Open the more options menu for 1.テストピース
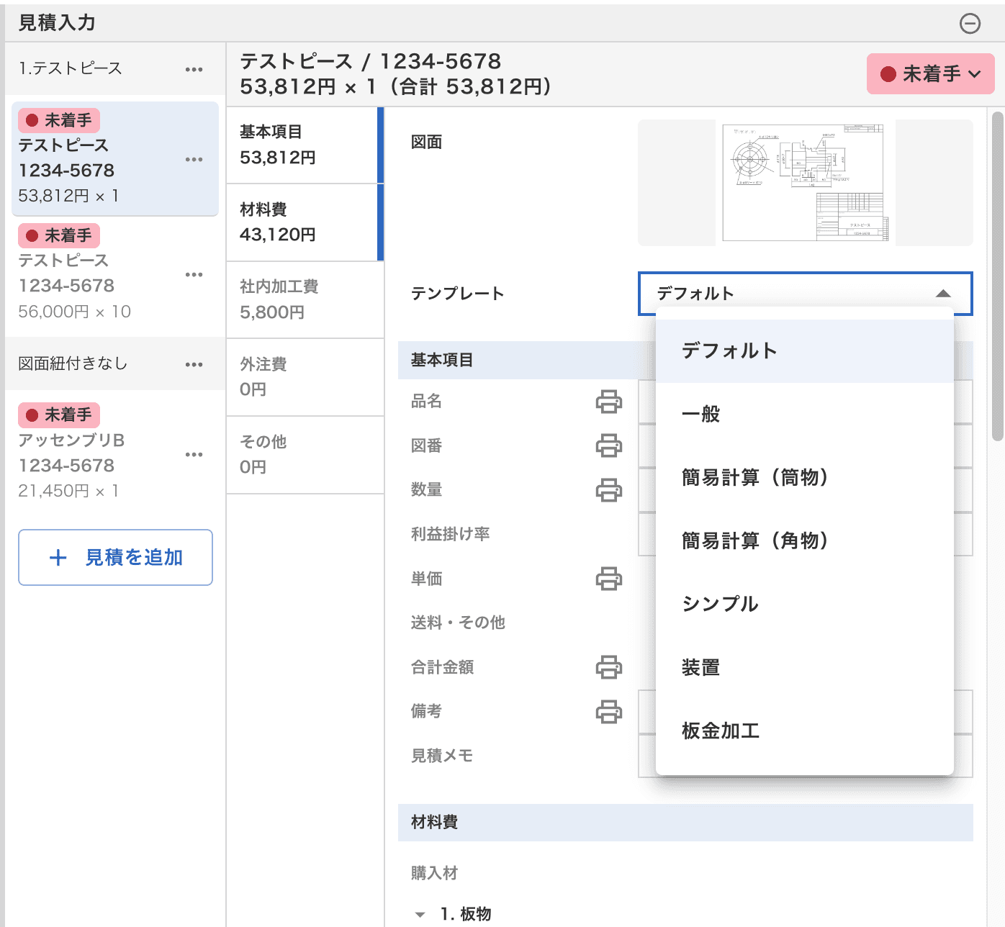 tap(194, 70)
